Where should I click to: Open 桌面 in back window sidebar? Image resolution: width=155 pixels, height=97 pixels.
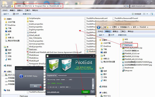(8, 31)
